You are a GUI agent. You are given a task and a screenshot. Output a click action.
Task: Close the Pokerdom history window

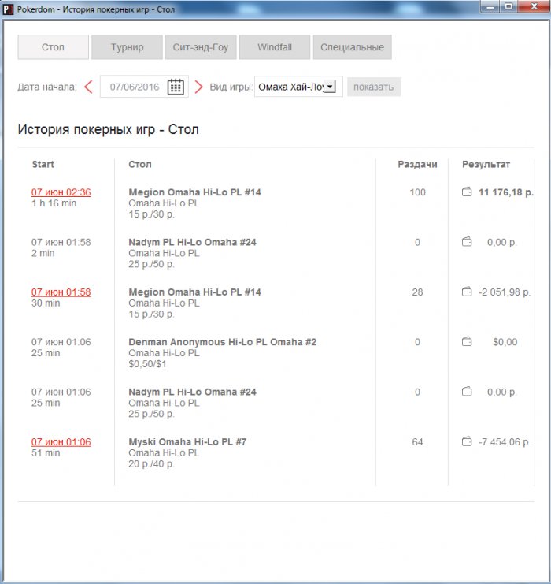tap(534, 7)
